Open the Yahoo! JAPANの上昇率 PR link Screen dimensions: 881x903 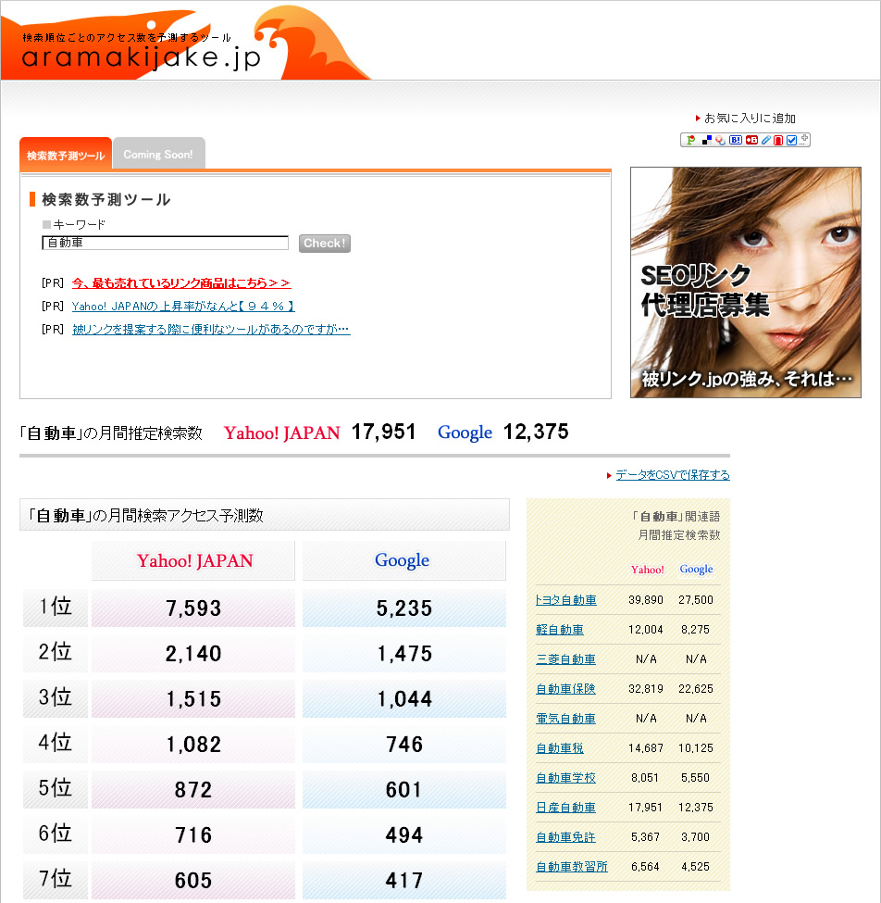[x=183, y=306]
